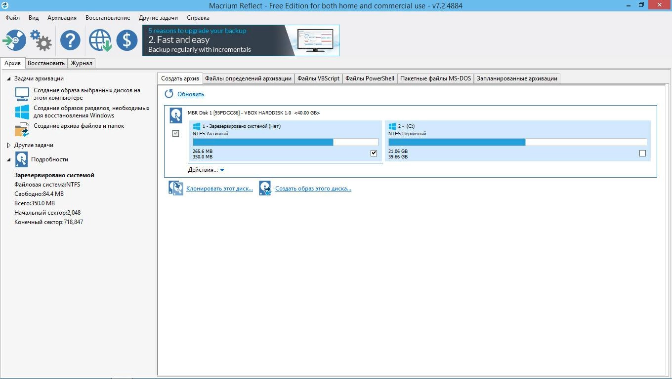This screenshot has width=672, height=379.
Task: Click the dollar sign purchase icon
Action: click(x=127, y=40)
